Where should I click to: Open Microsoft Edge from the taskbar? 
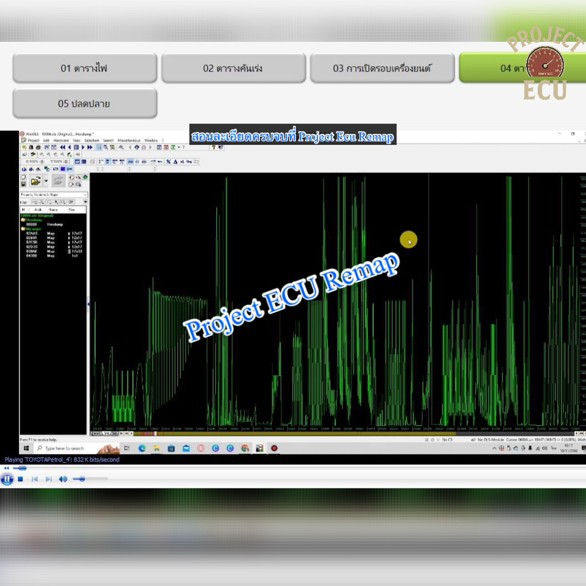[x=142, y=448]
